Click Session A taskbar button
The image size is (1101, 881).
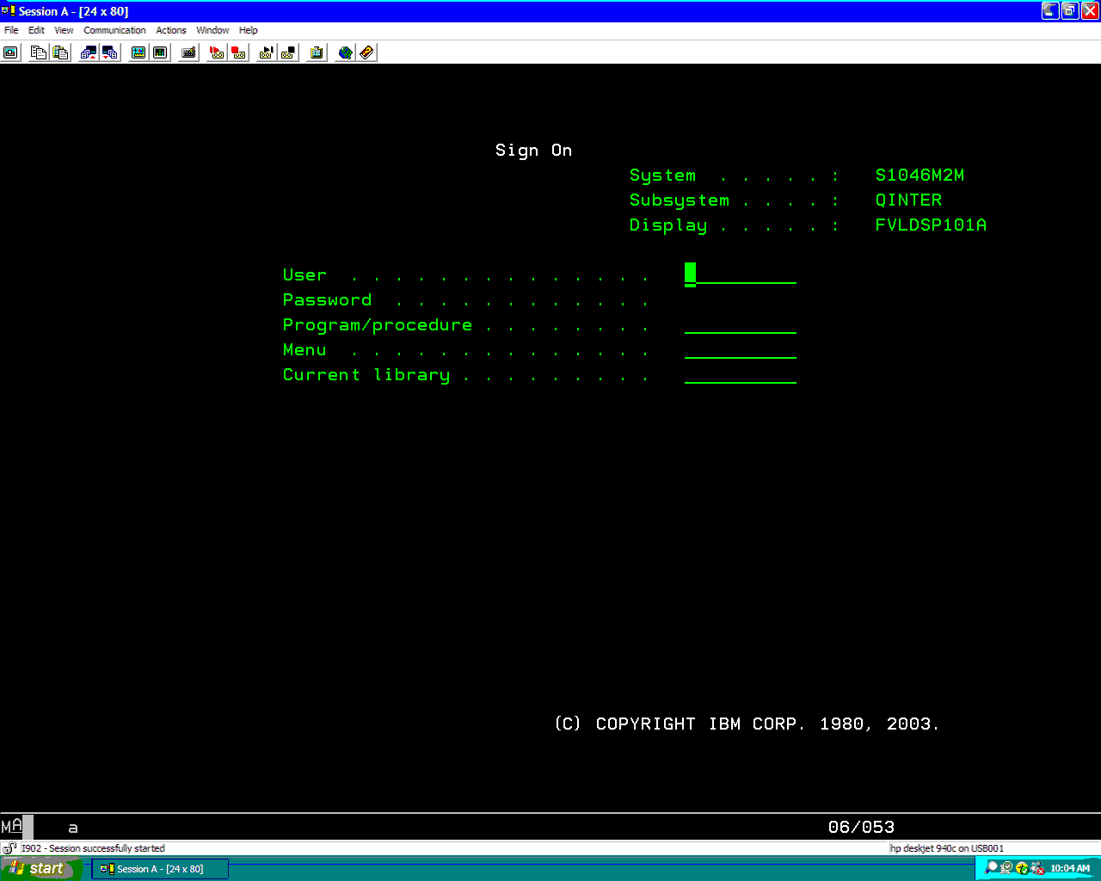(x=160, y=869)
